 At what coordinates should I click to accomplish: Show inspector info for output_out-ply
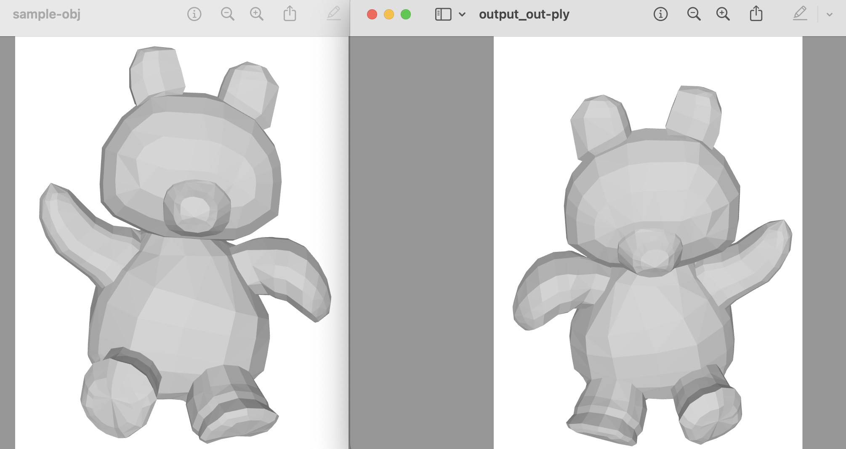point(660,14)
